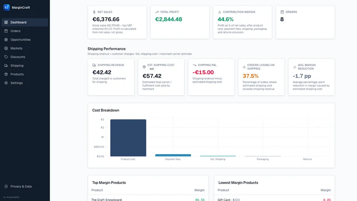Click the MarginCraft logo icon
Image resolution: width=357 pixels, height=201 pixels.
tap(6, 7)
